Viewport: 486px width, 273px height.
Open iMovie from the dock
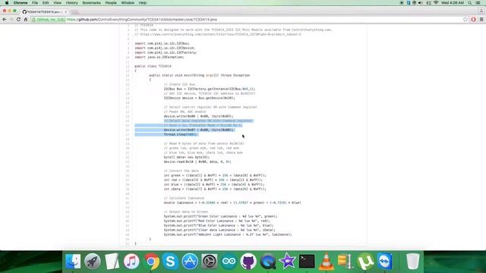(x=287, y=262)
